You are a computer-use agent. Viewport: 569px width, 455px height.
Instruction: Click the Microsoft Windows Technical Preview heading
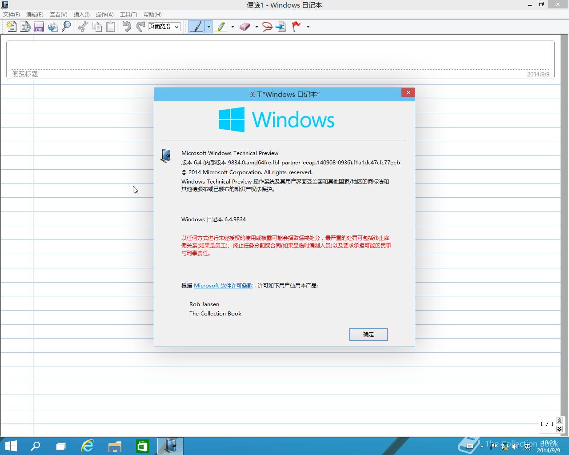click(230, 153)
